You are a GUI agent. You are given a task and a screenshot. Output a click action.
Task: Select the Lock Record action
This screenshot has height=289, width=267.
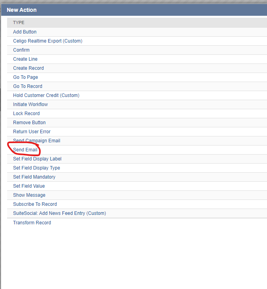point(26,114)
